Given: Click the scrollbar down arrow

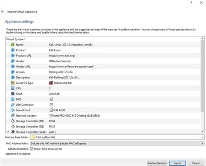Looking at the screenshot, I should (x=203, y=131).
